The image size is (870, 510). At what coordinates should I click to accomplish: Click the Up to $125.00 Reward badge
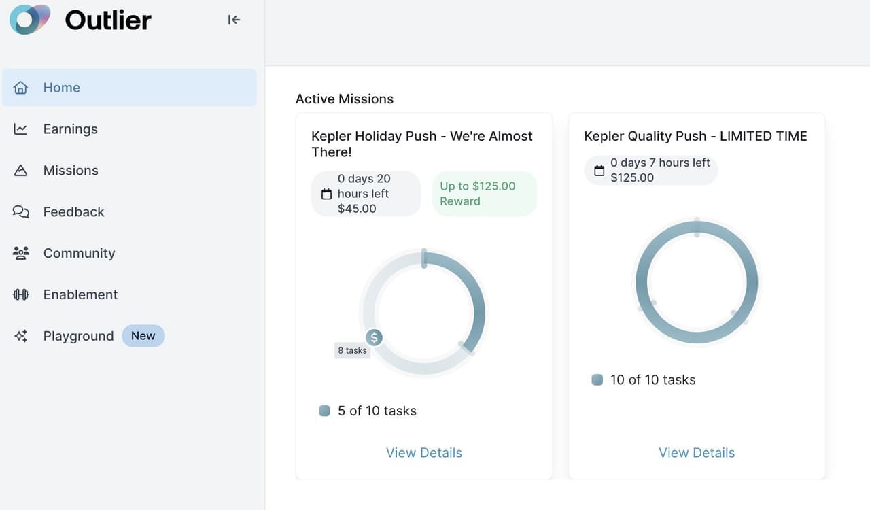click(x=485, y=194)
